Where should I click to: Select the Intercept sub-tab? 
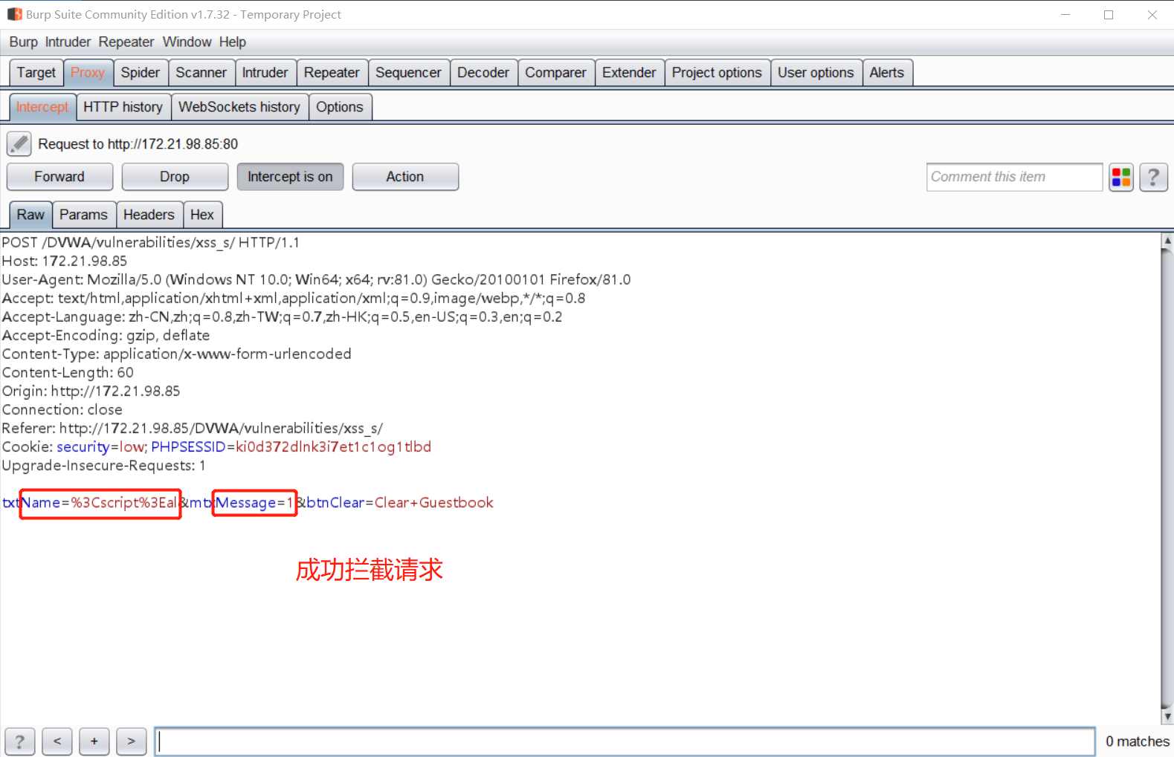(42, 107)
